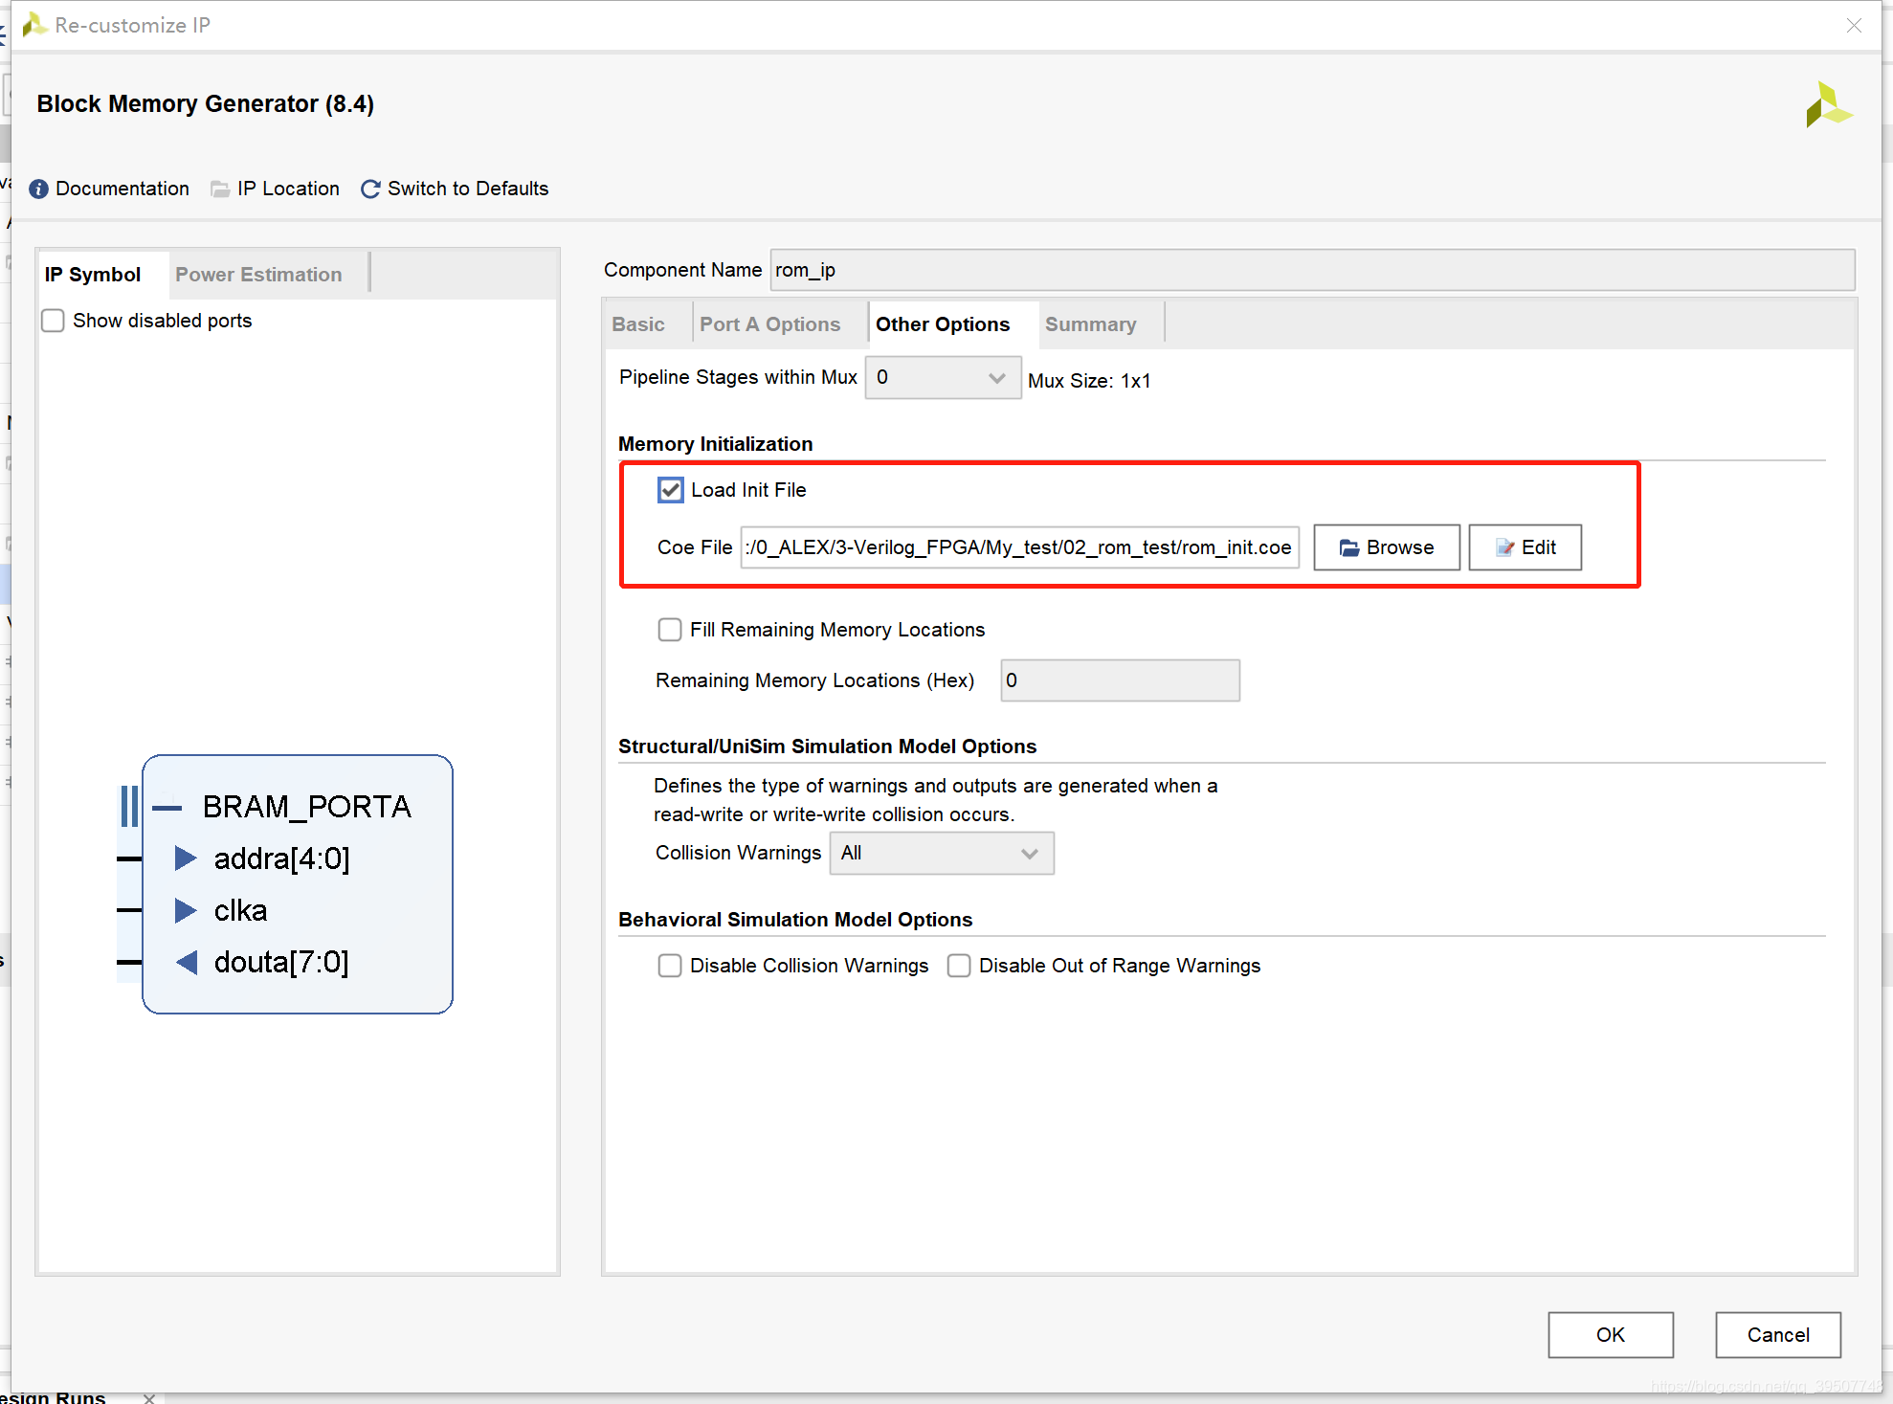The width and height of the screenshot is (1893, 1404).
Task: Click the Documentation info icon
Action: click(x=38, y=189)
